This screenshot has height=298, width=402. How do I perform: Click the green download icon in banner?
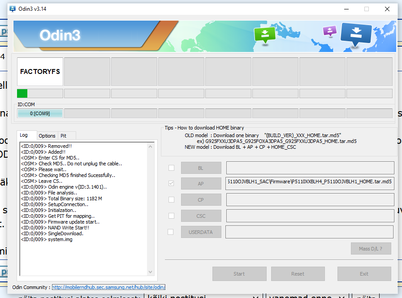click(265, 35)
